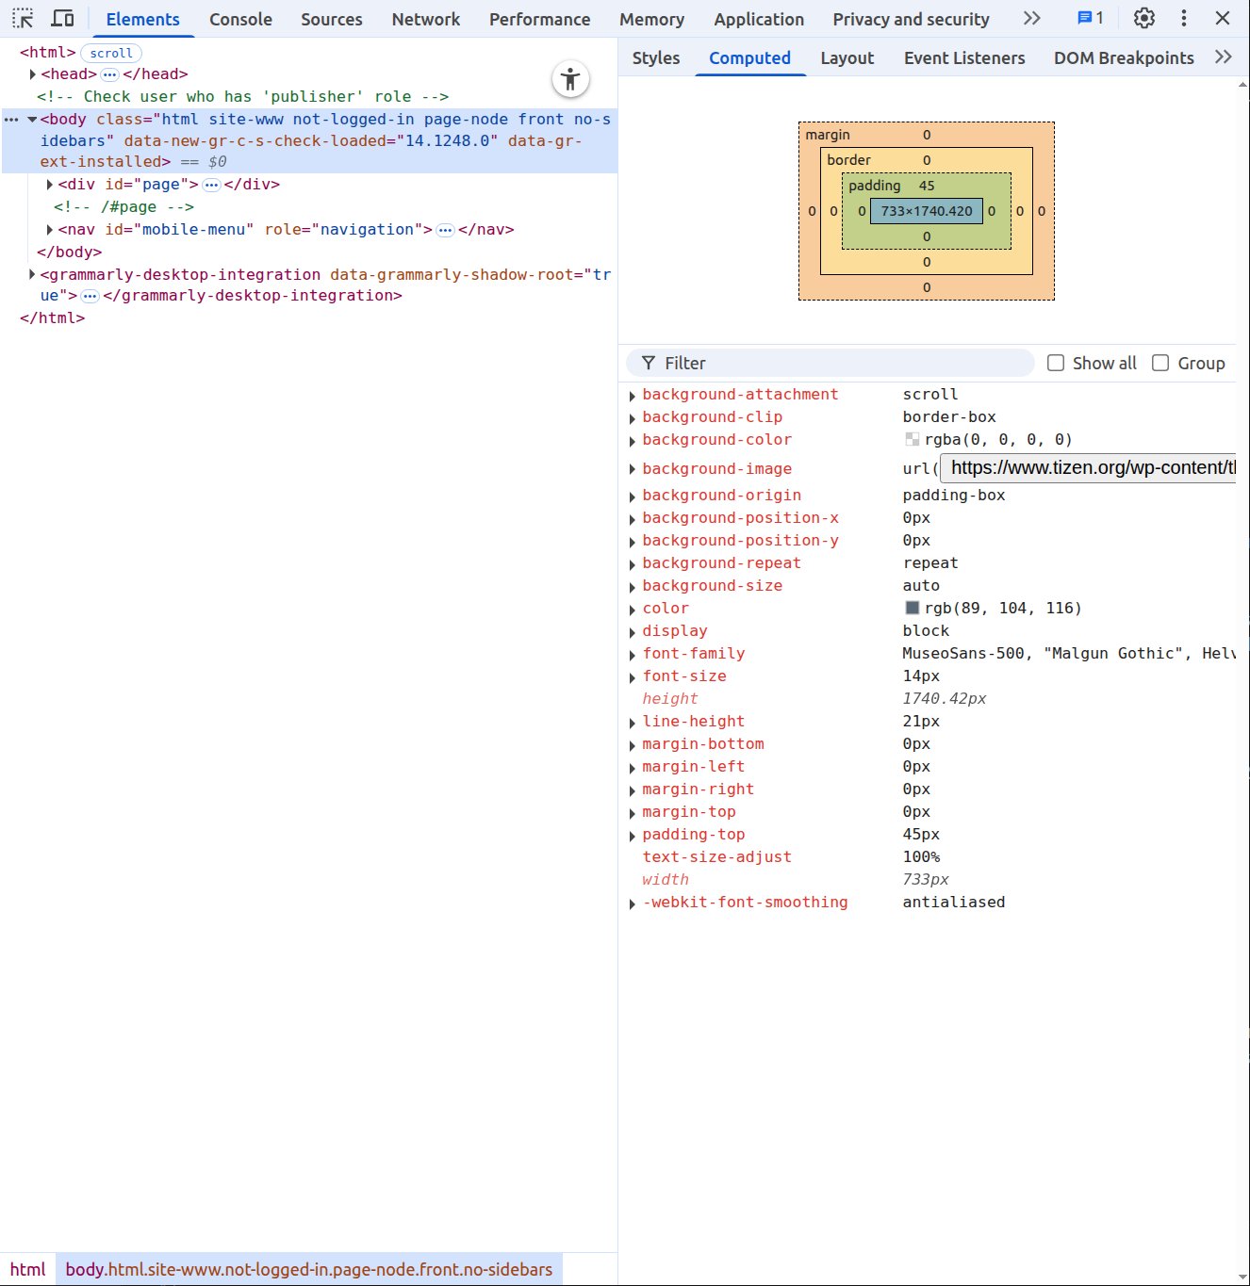Click the color property gray swatch

912,609
